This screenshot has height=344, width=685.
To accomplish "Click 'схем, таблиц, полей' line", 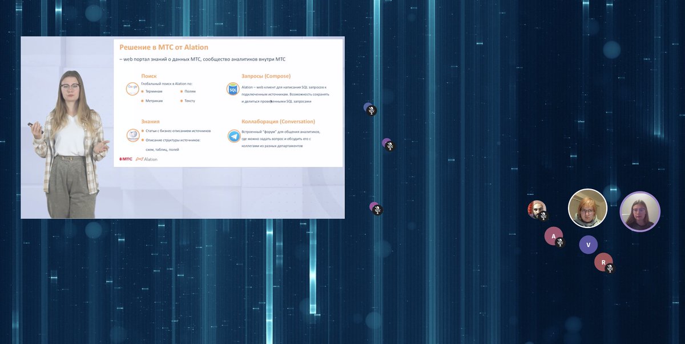I will tap(163, 149).
